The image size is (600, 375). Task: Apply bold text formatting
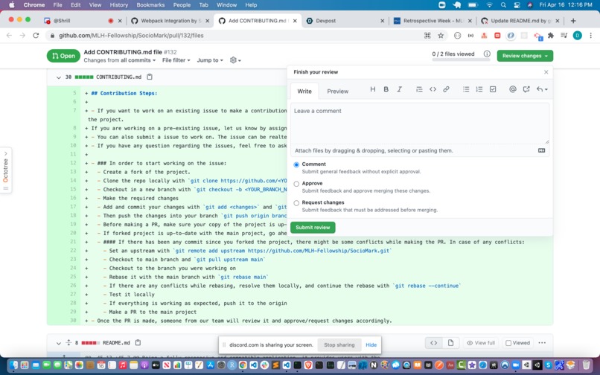(x=386, y=89)
